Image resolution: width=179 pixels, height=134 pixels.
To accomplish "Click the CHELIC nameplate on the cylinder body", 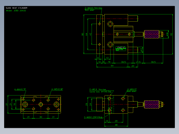I will point(121,48).
